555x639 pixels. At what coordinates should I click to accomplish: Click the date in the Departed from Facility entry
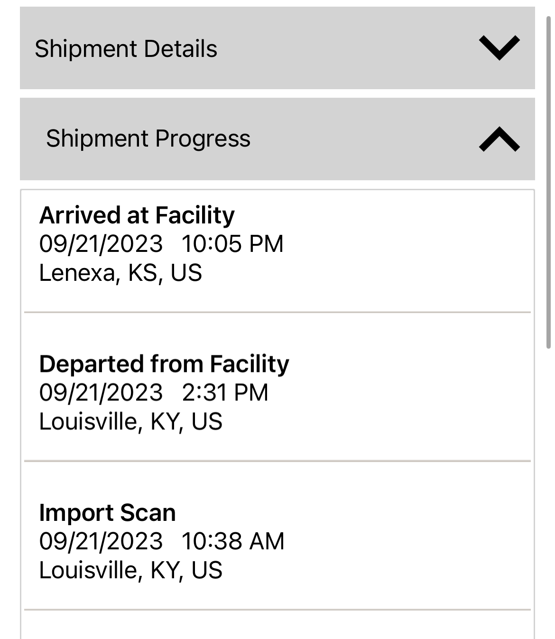[x=101, y=393]
